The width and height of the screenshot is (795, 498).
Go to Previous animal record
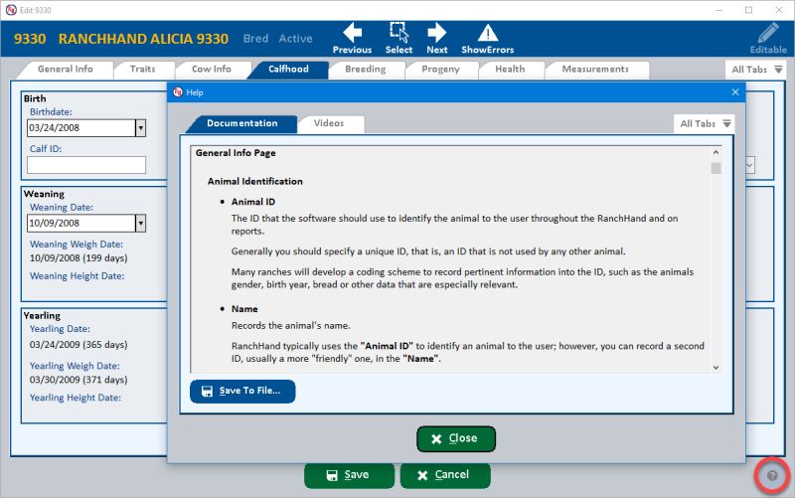tap(352, 39)
